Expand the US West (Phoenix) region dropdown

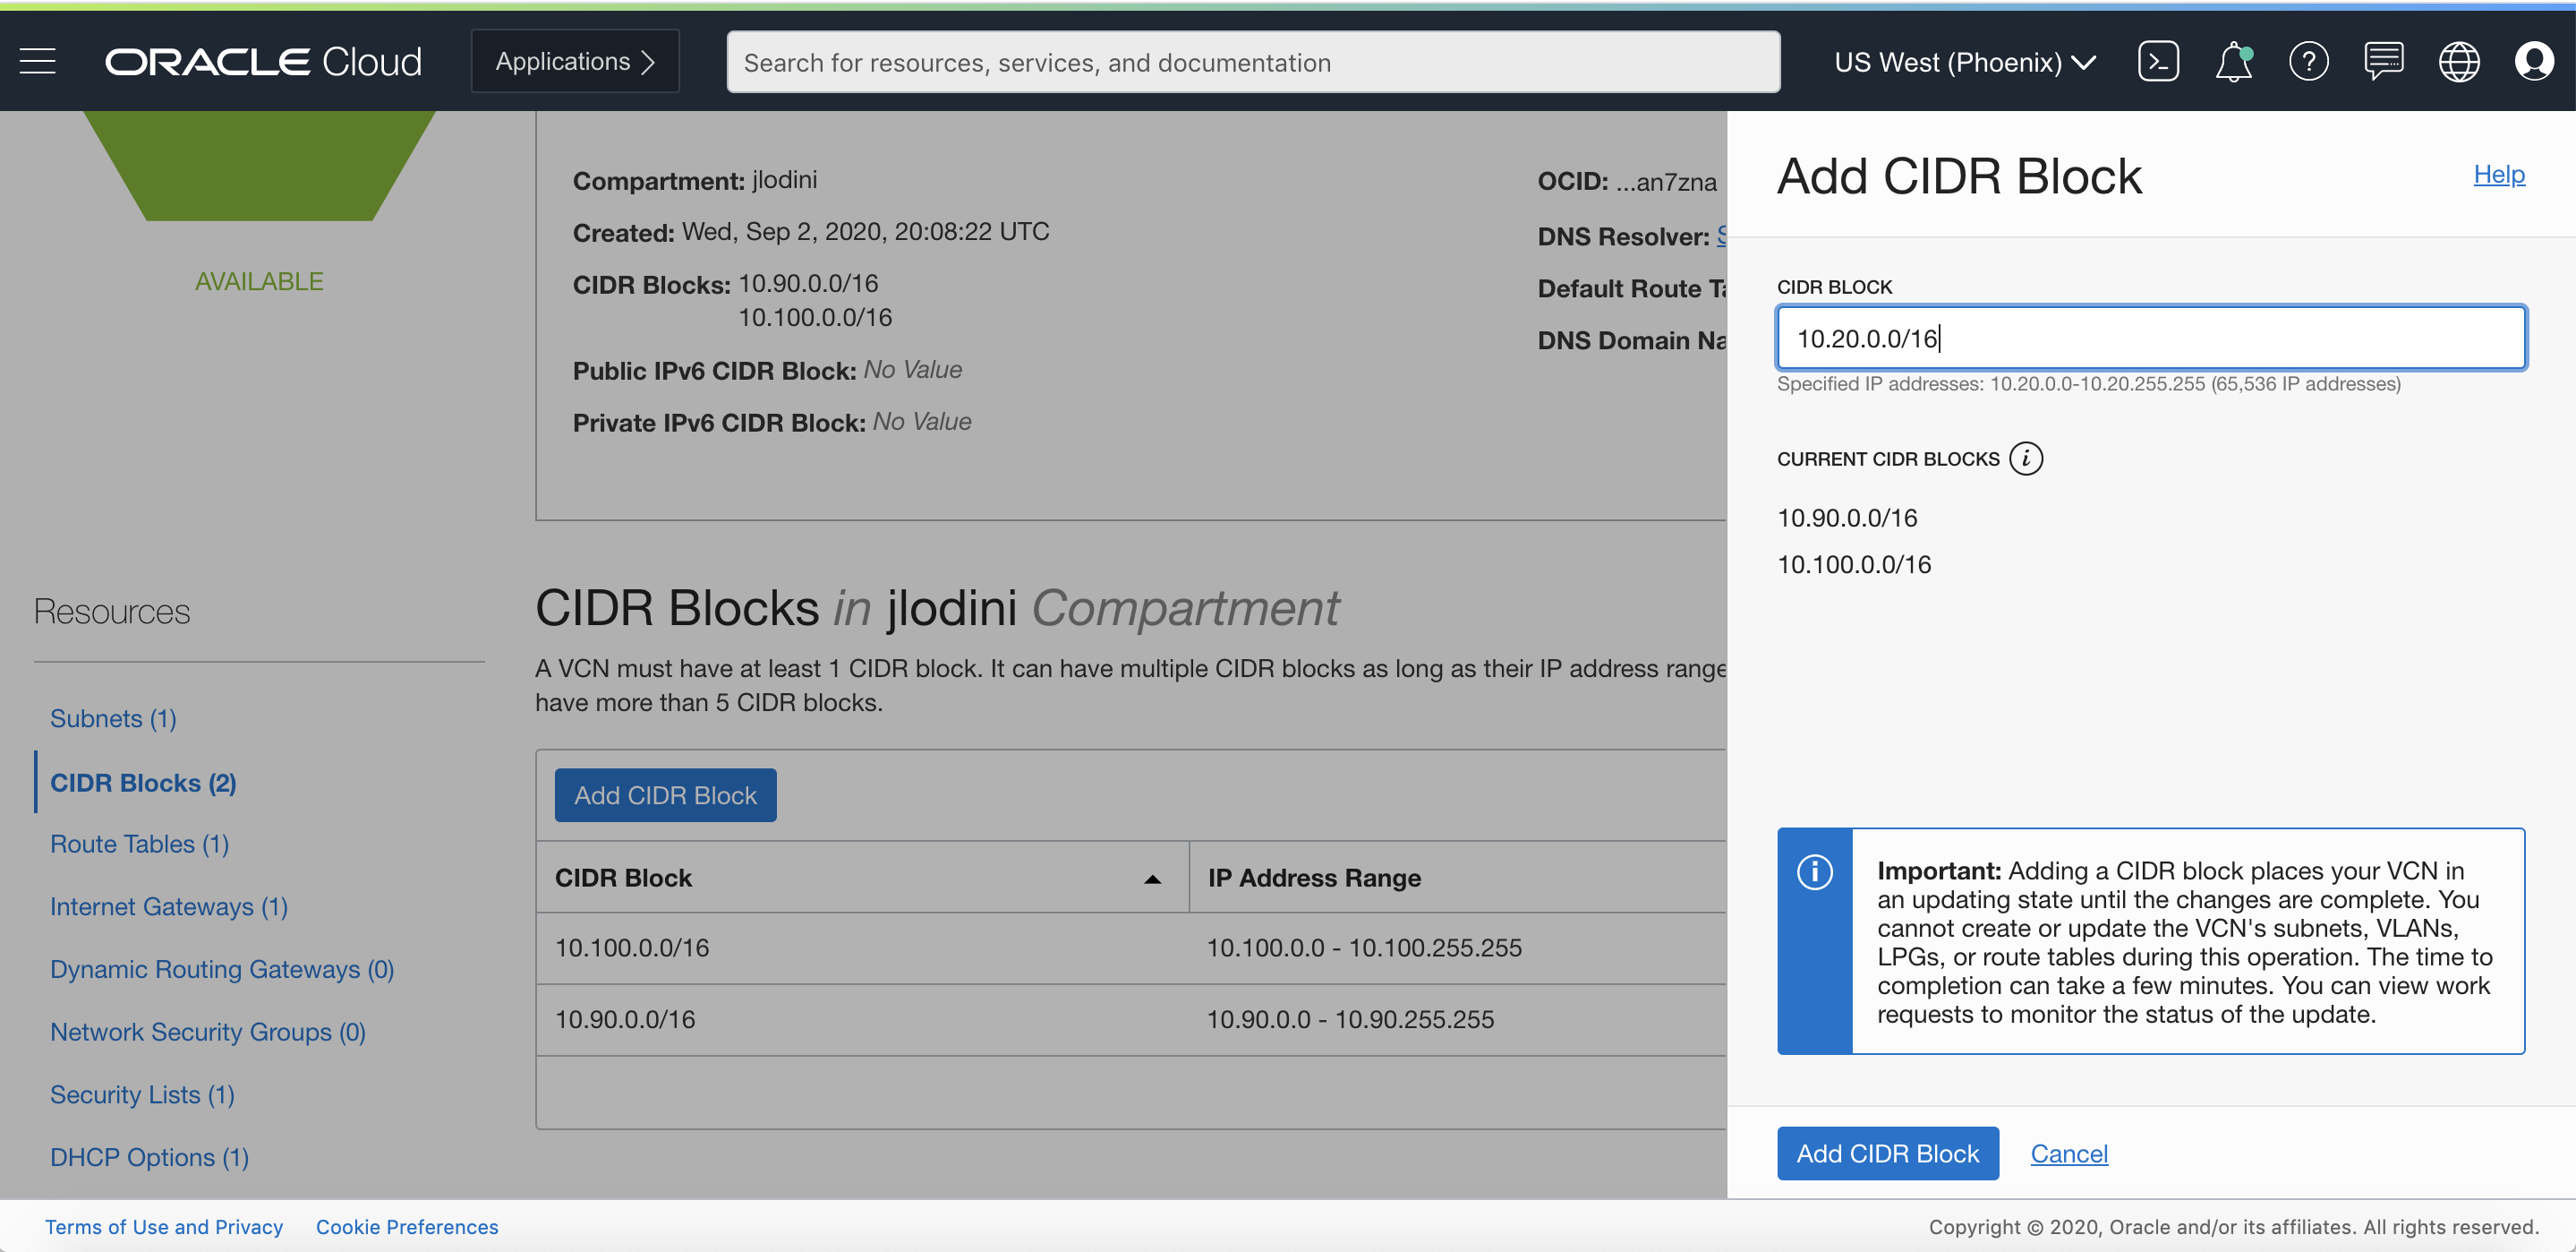(x=1964, y=62)
